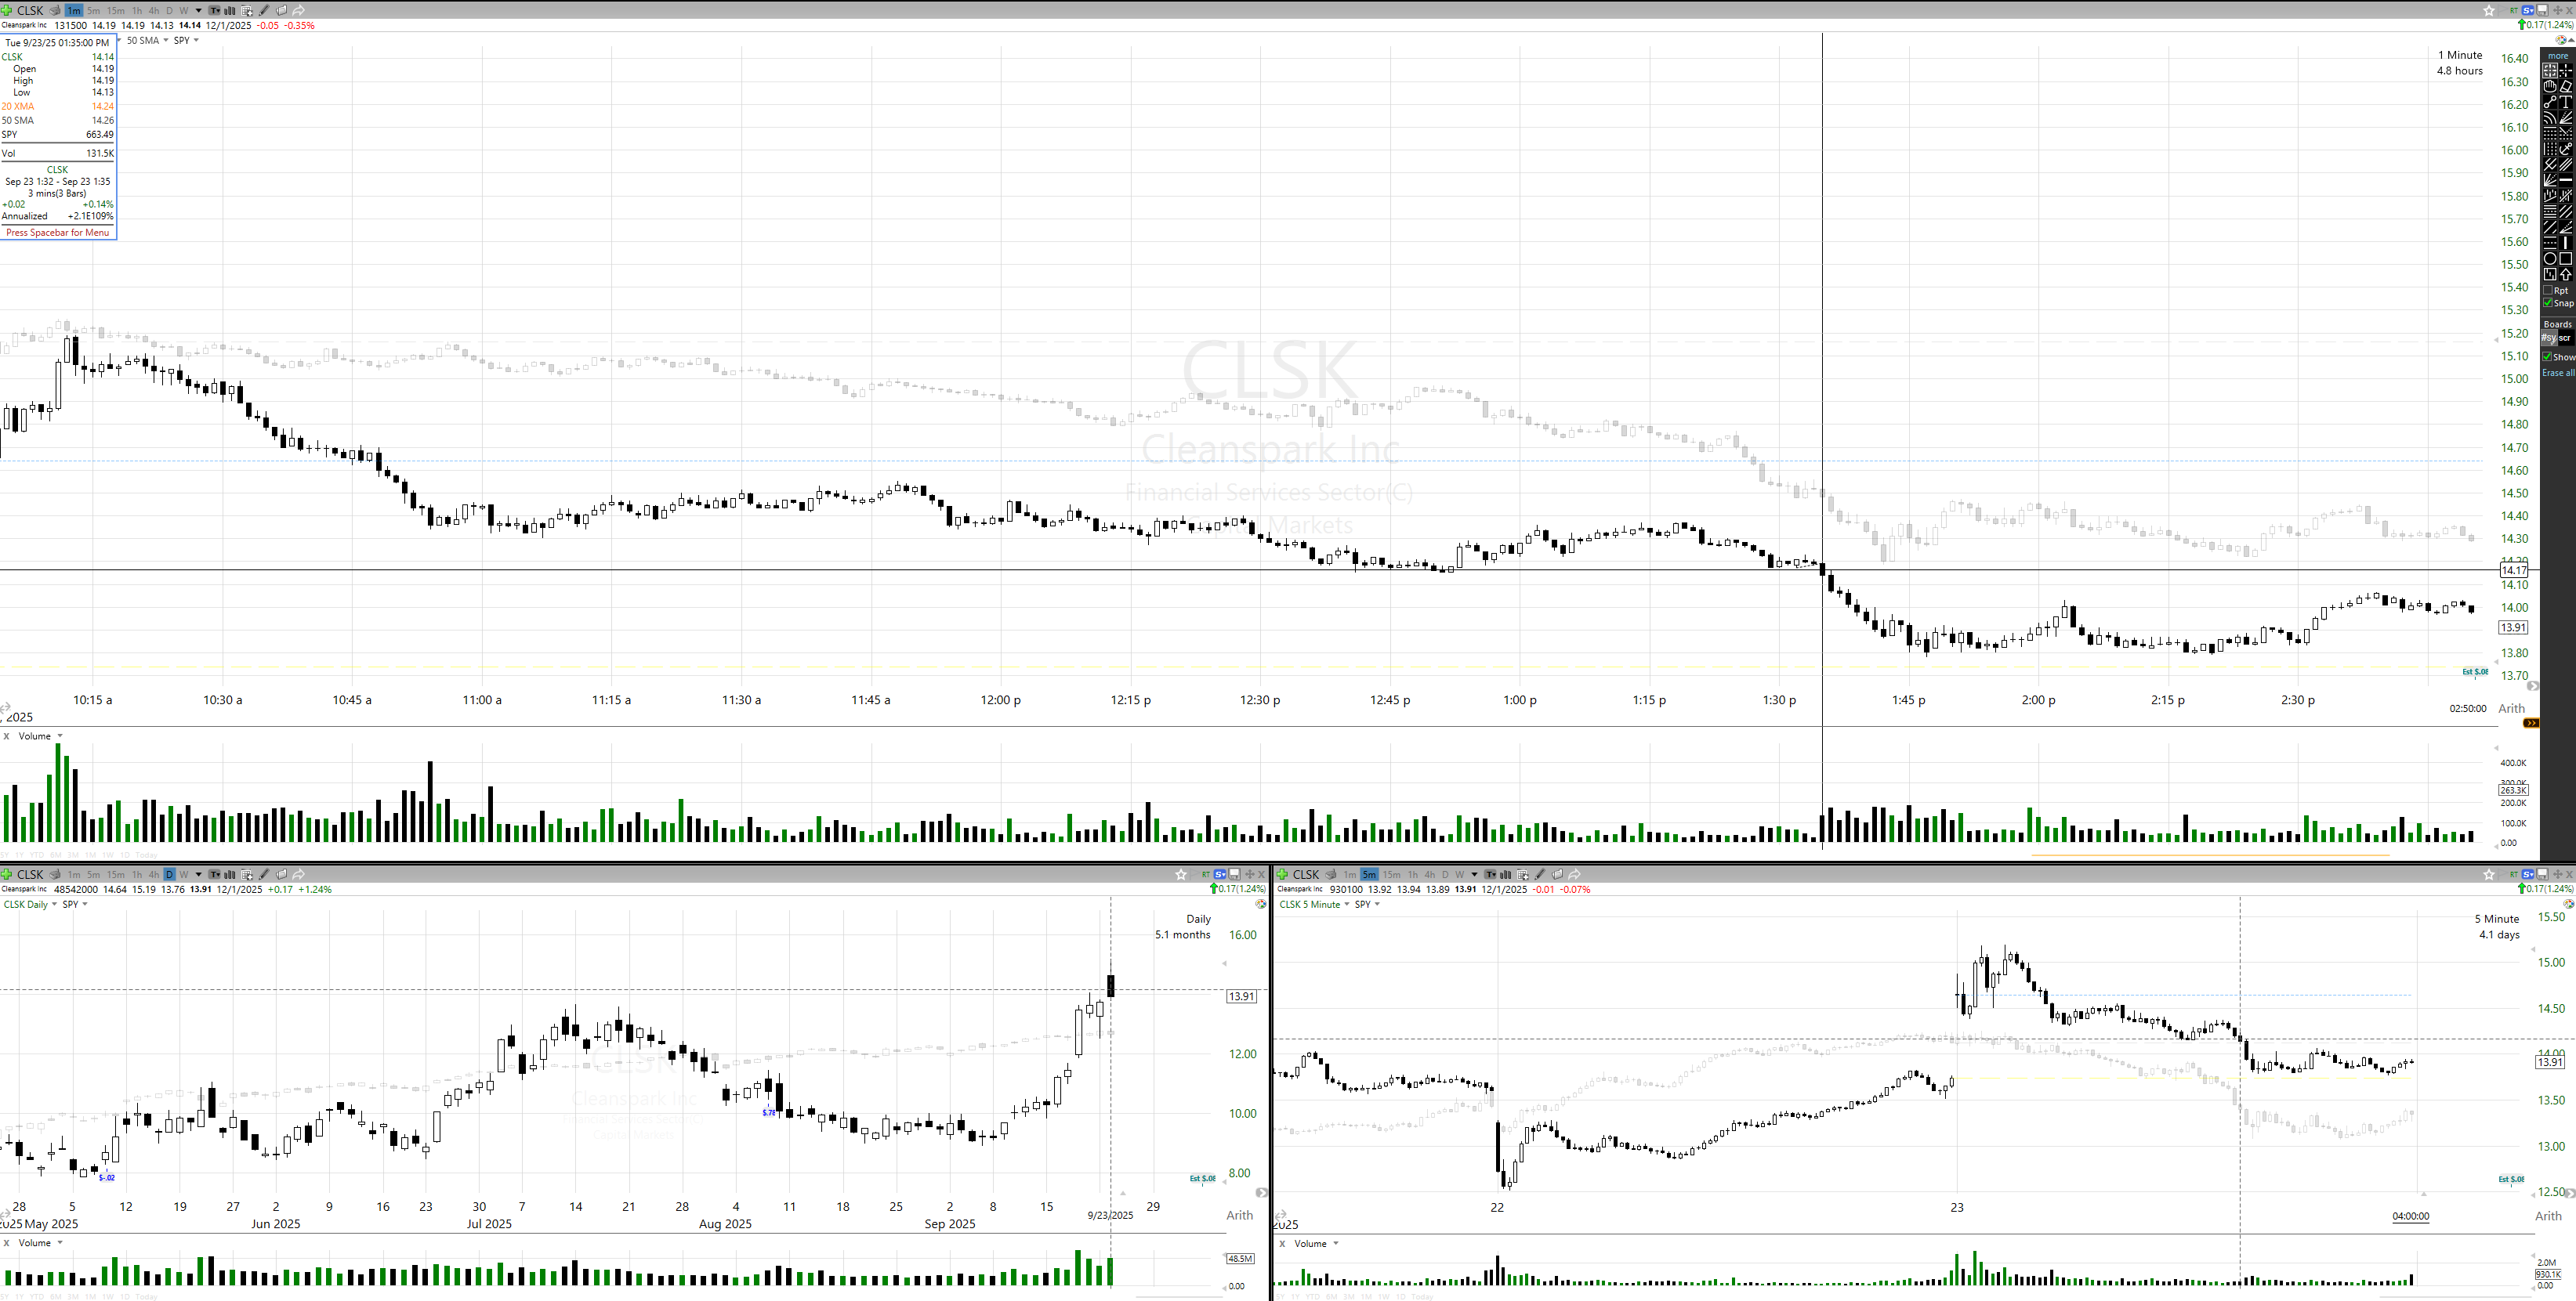Viewport: 2576px width, 1301px height.
Task: Switch the 5-minute chart to 1h timeframe
Action: (1413, 874)
